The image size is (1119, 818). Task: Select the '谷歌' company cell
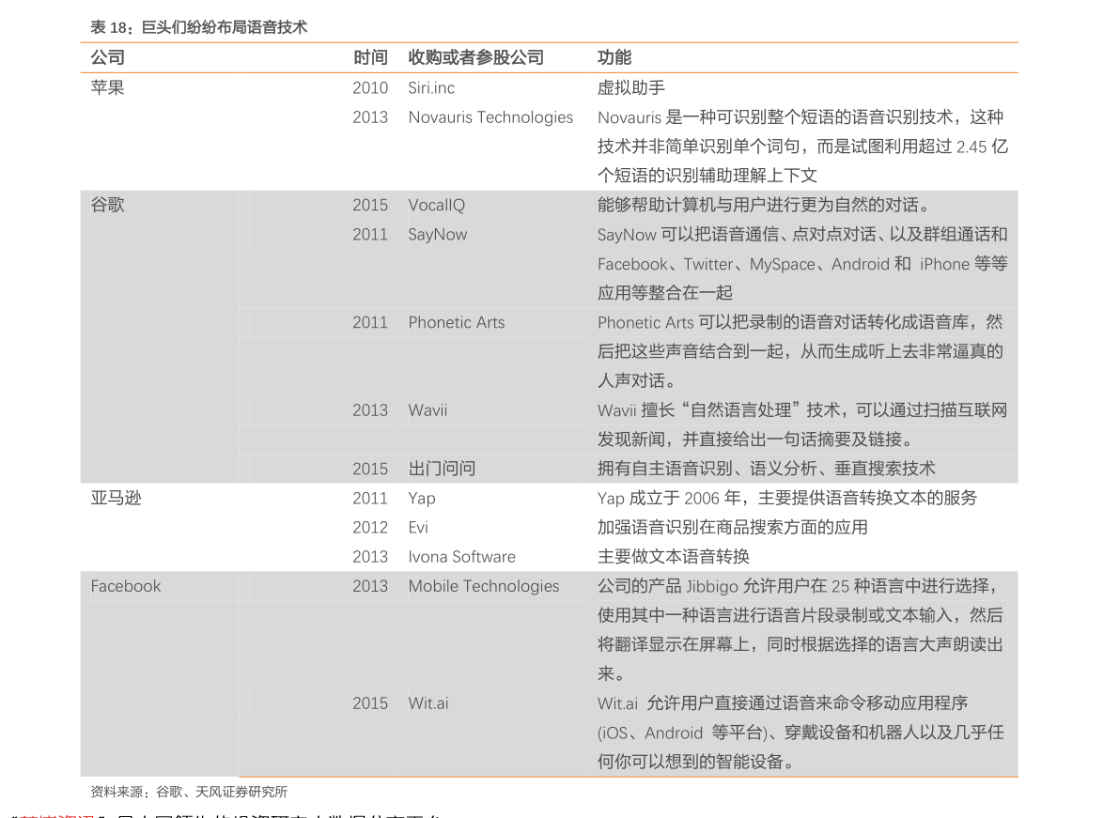coord(108,205)
